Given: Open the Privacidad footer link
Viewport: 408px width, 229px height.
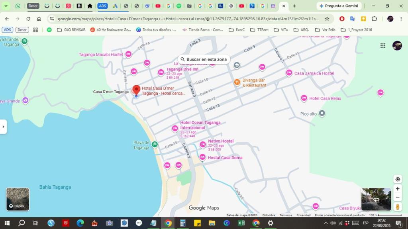Looking at the screenshot, I should [303, 215].
